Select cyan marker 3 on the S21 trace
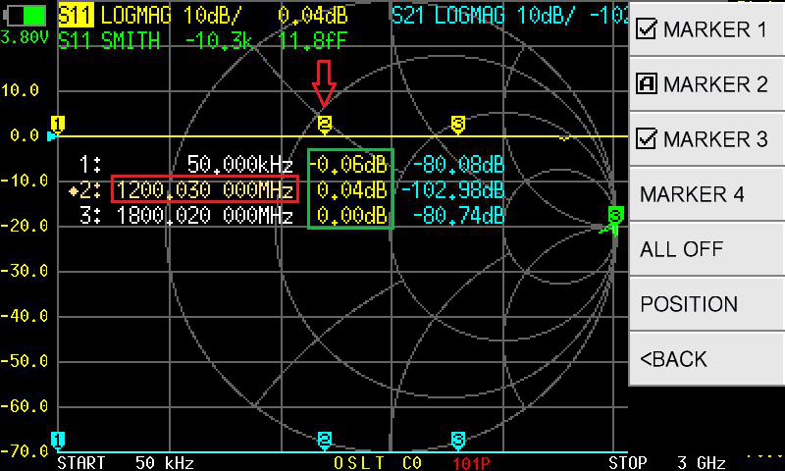This screenshot has width=785, height=471. point(458,439)
